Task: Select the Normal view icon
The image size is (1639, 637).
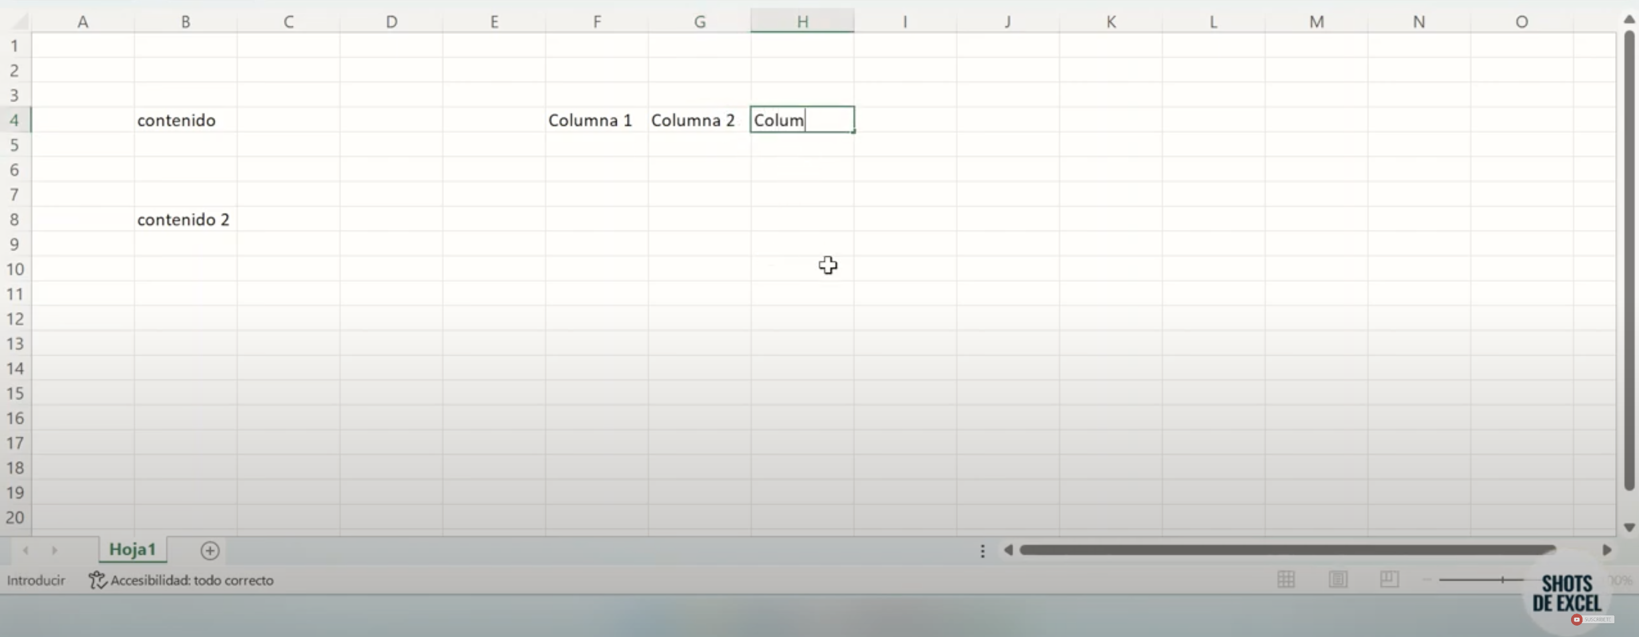Action: pyautogui.click(x=1286, y=579)
